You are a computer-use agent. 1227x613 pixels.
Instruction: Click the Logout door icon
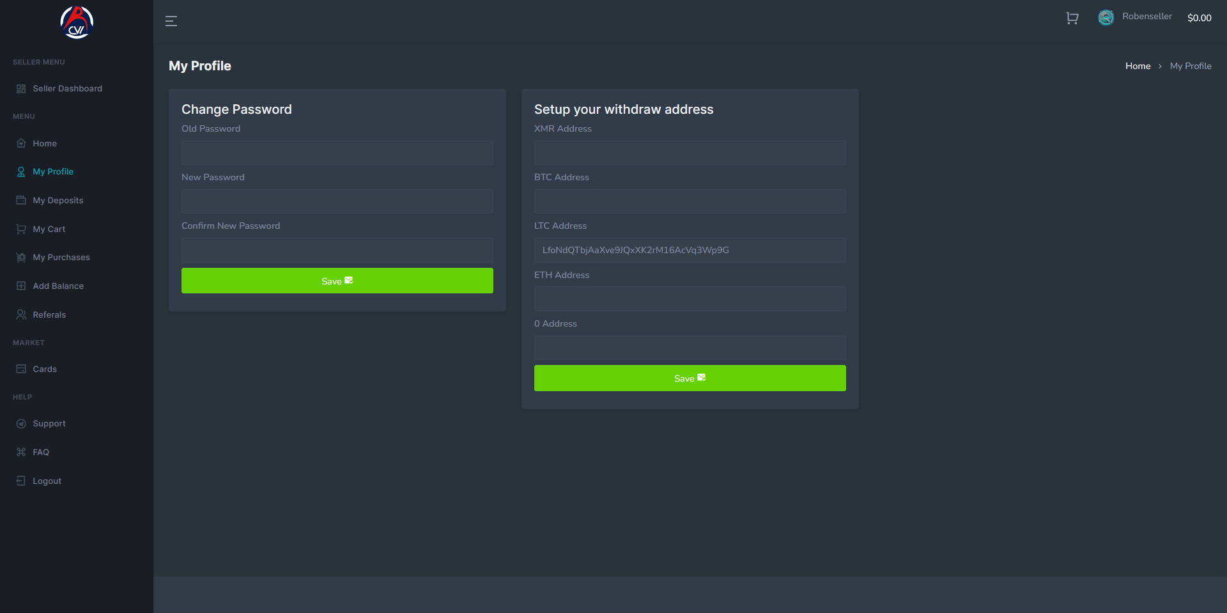(21, 481)
